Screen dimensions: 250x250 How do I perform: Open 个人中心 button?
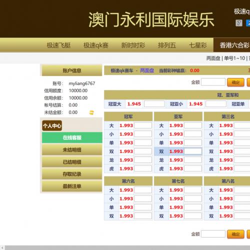[x=52, y=125]
